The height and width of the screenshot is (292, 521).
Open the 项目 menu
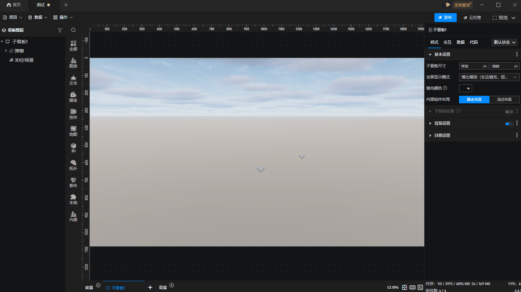click(x=13, y=17)
